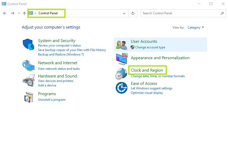The width and height of the screenshot is (228, 152).
Task: Click the Hardware and Sound printer icon
Action: [28, 80]
